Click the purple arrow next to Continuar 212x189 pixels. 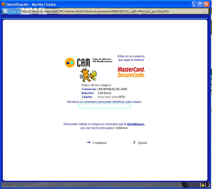coord(89,142)
